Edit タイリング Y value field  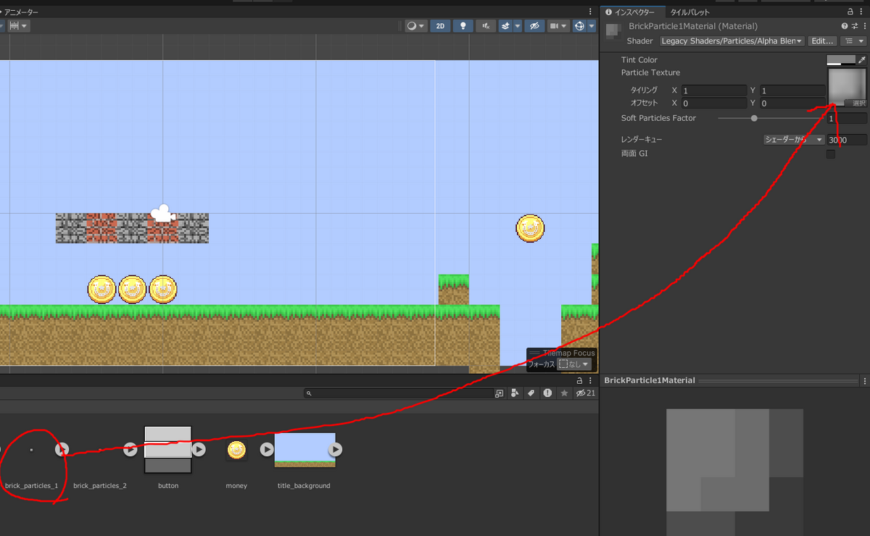(792, 91)
